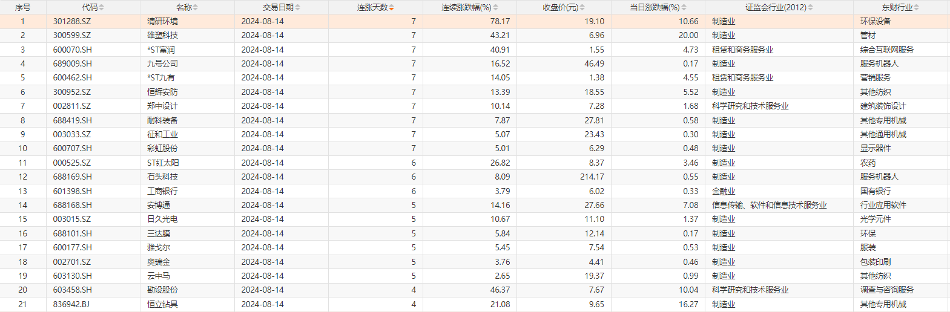Screen dimensions: 950x312
Task: Select stock code 002811.SZ
Action: coord(72,106)
